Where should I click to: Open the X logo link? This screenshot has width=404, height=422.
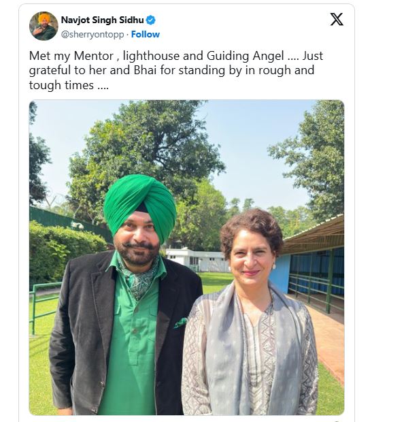pyautogui.click(x=337, y=19)
